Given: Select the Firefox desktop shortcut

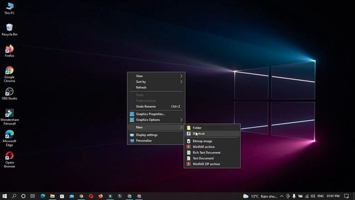Looking at the screenshot, I should point(9,51).
